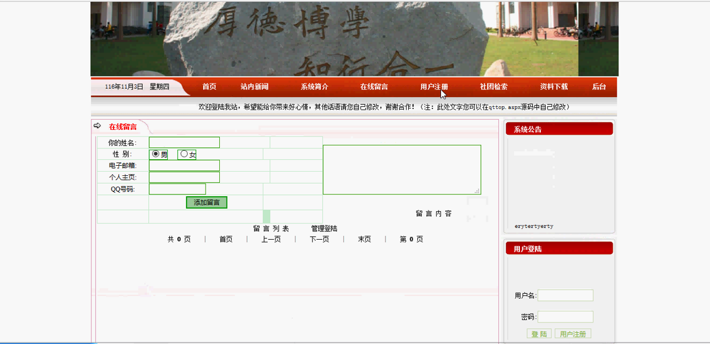Go to 站内新闻 in the navigation bar
The width and height of the screenshot is (710, 344).
pos(255,86)
